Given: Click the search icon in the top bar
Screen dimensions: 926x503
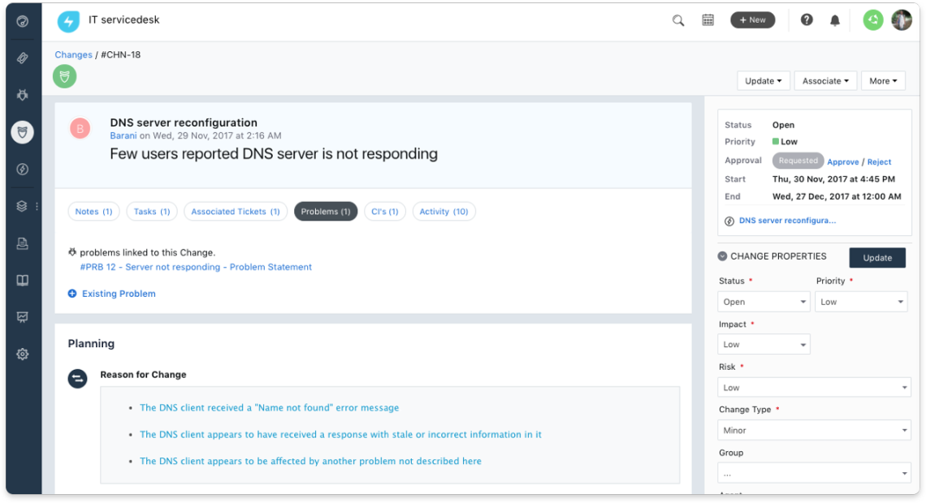Looking at the screenshot, I should (x=678, y=19).
